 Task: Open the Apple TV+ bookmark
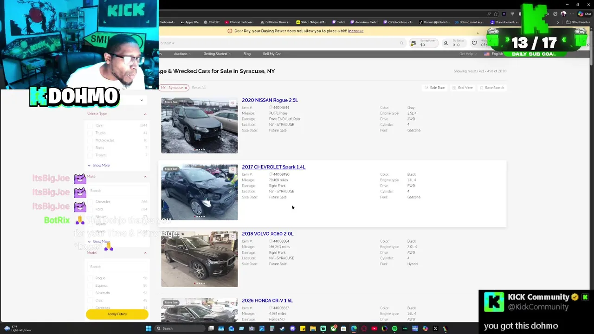[x=189, y=22]
